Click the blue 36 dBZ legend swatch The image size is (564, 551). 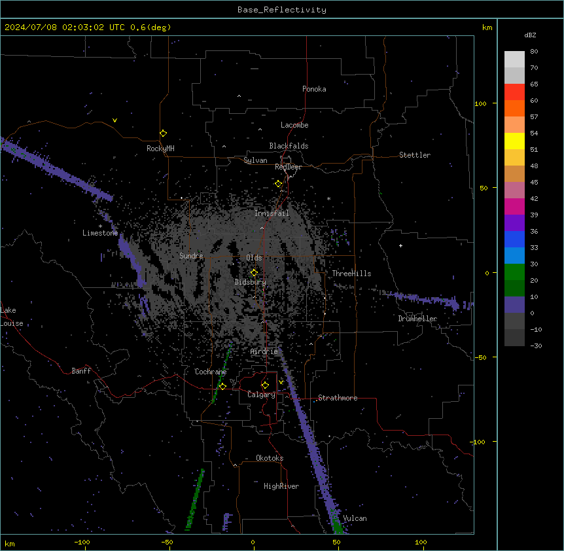coord(514,239)
